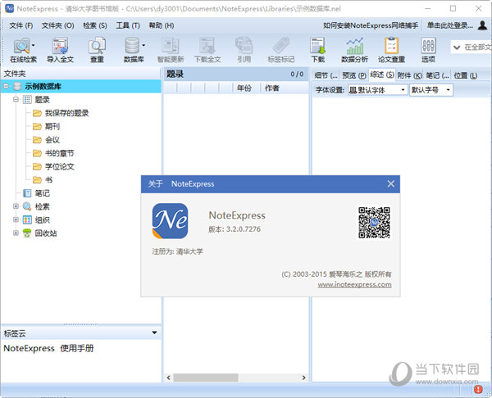
Task: Click the 标签标记 tag mark icon
Action: point(280,49)
